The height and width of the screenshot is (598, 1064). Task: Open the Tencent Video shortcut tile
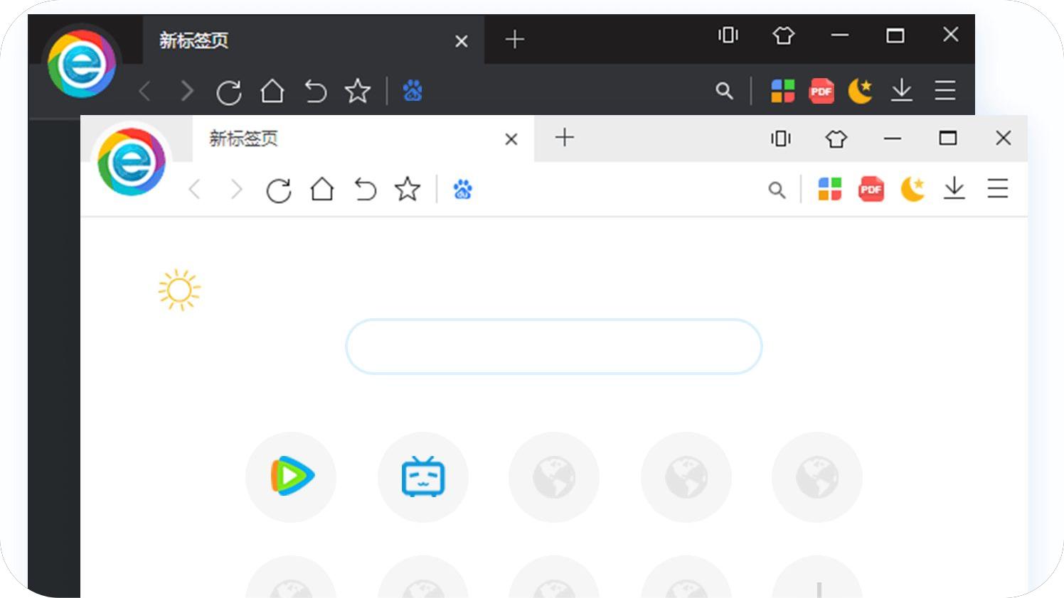pyautogui.click(x=291, y=477)
